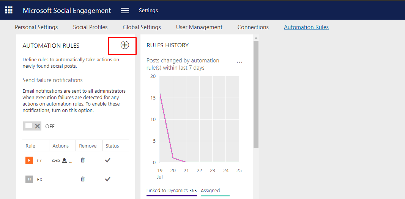Delete the first rule with trash icon
Viewport: 405px width, 199px height.
point(83,160)
